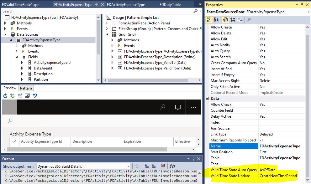Image resolution: width=311 pixels, height=184 pixels.
Task: Open the Output window options dropdown arrow
Action: tap(188, 159)
